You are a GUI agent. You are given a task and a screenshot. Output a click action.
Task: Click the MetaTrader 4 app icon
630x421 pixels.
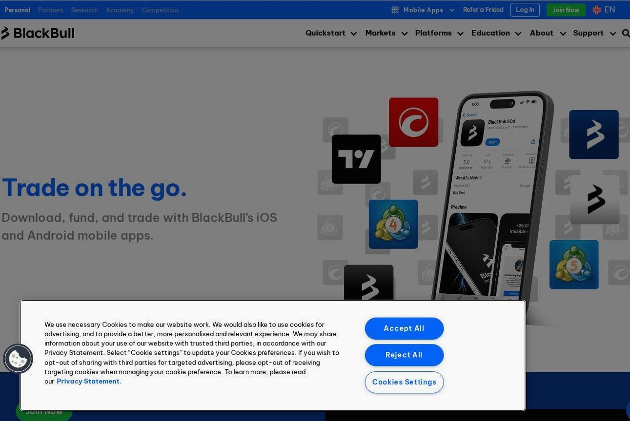[x=393, y=224]
